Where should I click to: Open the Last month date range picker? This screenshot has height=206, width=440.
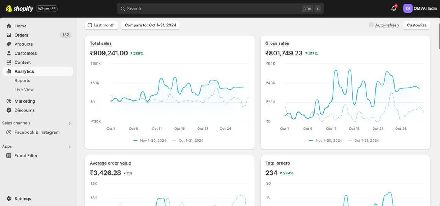tap(102, 25)
